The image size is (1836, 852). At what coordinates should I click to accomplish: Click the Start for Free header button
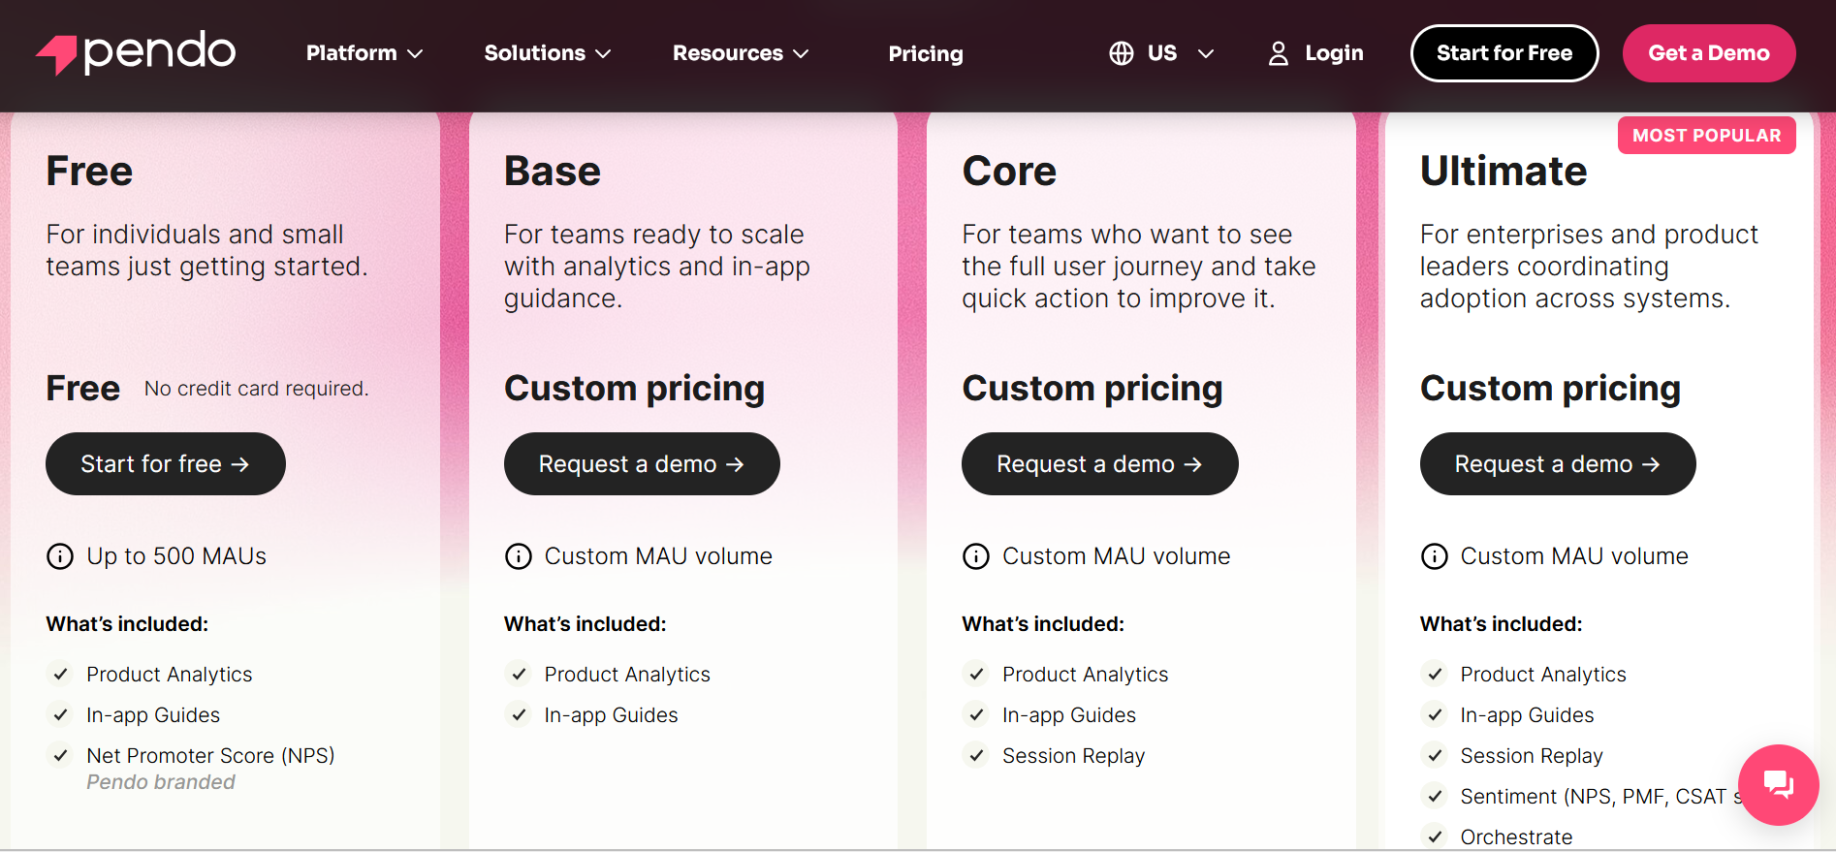(x=1504, y=53)
